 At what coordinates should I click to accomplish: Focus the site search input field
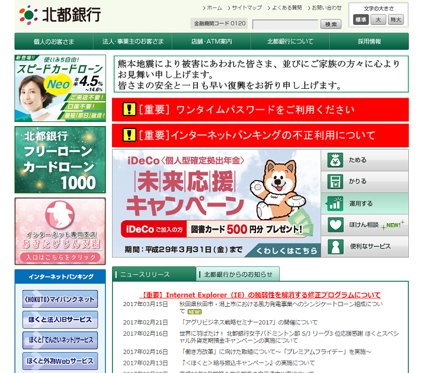285,24
